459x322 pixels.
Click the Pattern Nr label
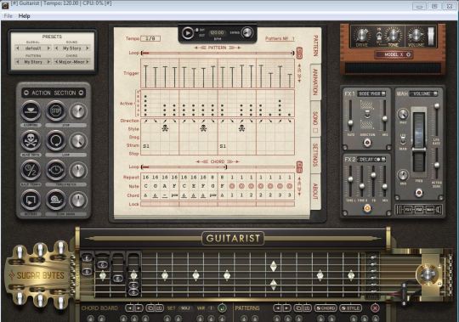pyautogui.click(x=280, y=38)
